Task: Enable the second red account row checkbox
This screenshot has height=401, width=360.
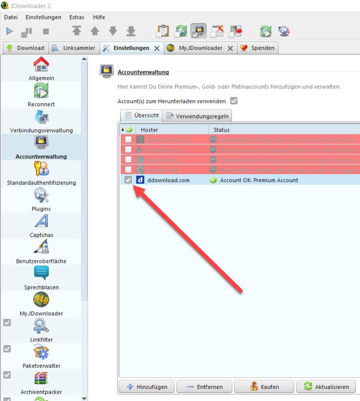Action: (128, 149)
